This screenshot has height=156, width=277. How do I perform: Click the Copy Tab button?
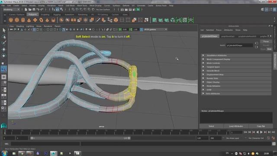pos(261,126)
